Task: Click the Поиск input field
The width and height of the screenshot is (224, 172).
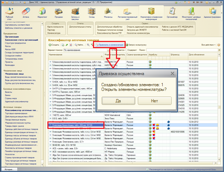Action: [x=182, y=50]
